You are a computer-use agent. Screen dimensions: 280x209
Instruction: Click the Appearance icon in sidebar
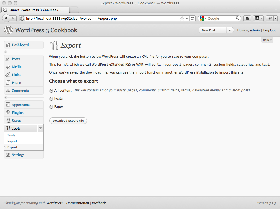[x=8, y=104]
